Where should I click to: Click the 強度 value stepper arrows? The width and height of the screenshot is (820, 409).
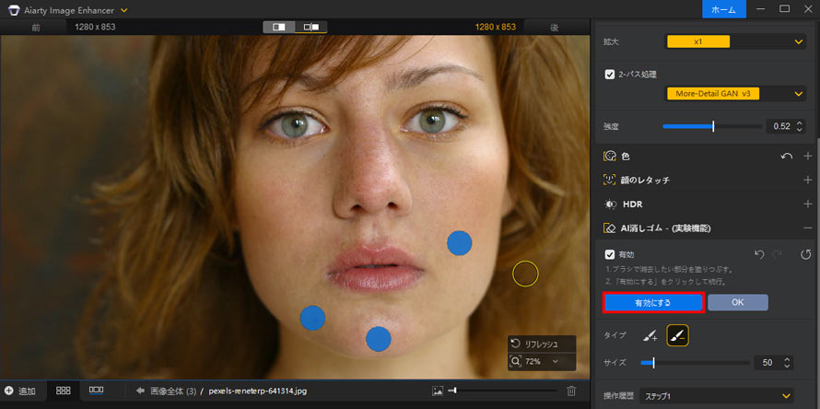coord(799,126)
